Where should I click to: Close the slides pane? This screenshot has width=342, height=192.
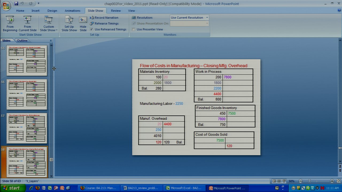pyautogui.click(x=51, y=41)
